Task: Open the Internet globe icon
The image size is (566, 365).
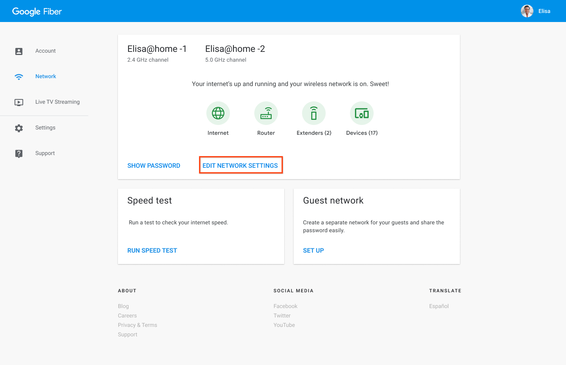Action: click(x=218, y=113)
